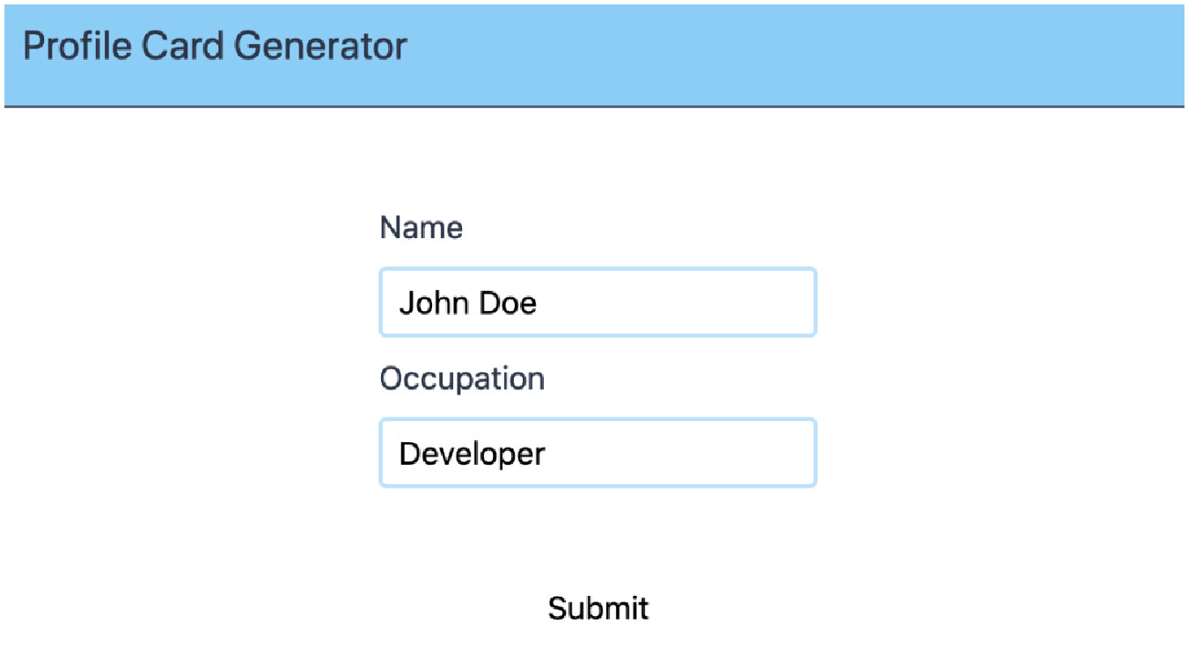
Task: Click the Profile Card Generator title
Action: point(215,46)
